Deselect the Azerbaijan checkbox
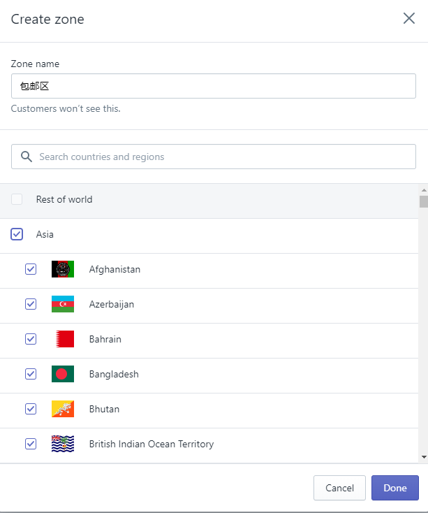The height and width of the screenshot is (513, 428). pos(31,304)
